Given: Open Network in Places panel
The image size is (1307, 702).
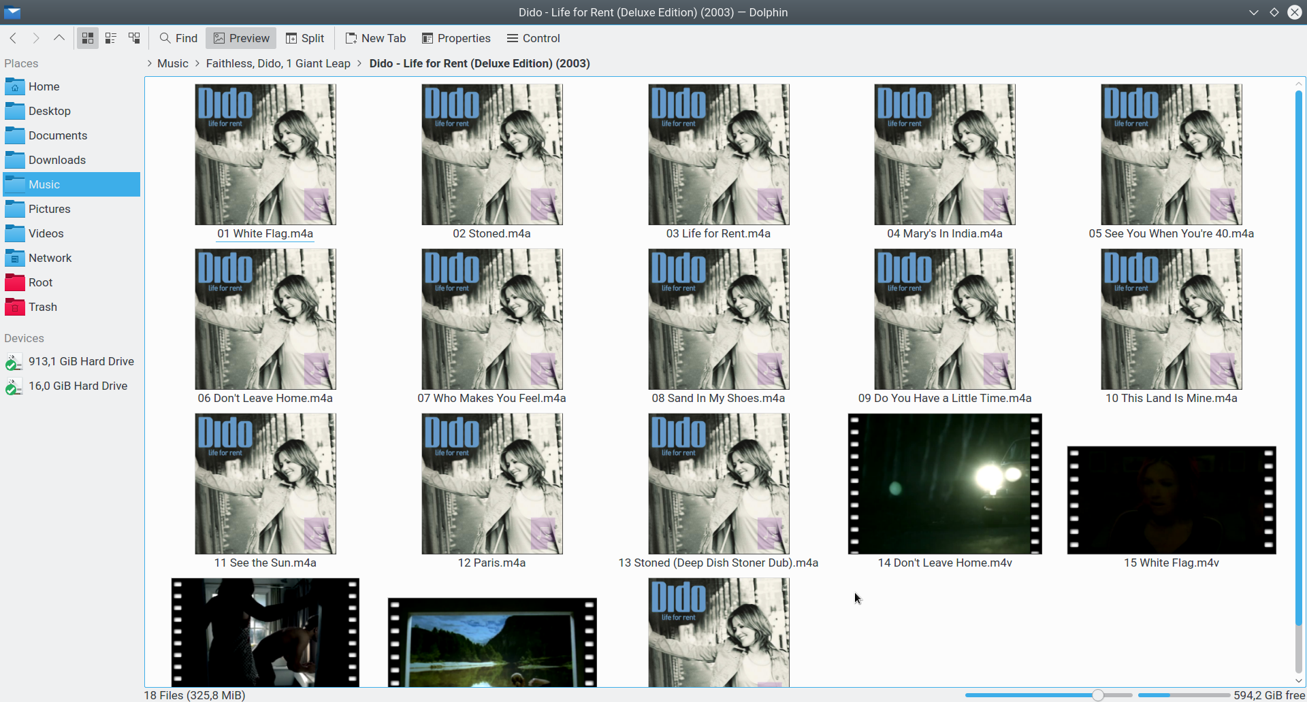Looking at the screenshot, I should pos(71,258).
